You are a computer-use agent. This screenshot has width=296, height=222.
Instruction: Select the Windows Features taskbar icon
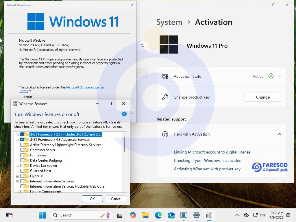click(209, 215)
